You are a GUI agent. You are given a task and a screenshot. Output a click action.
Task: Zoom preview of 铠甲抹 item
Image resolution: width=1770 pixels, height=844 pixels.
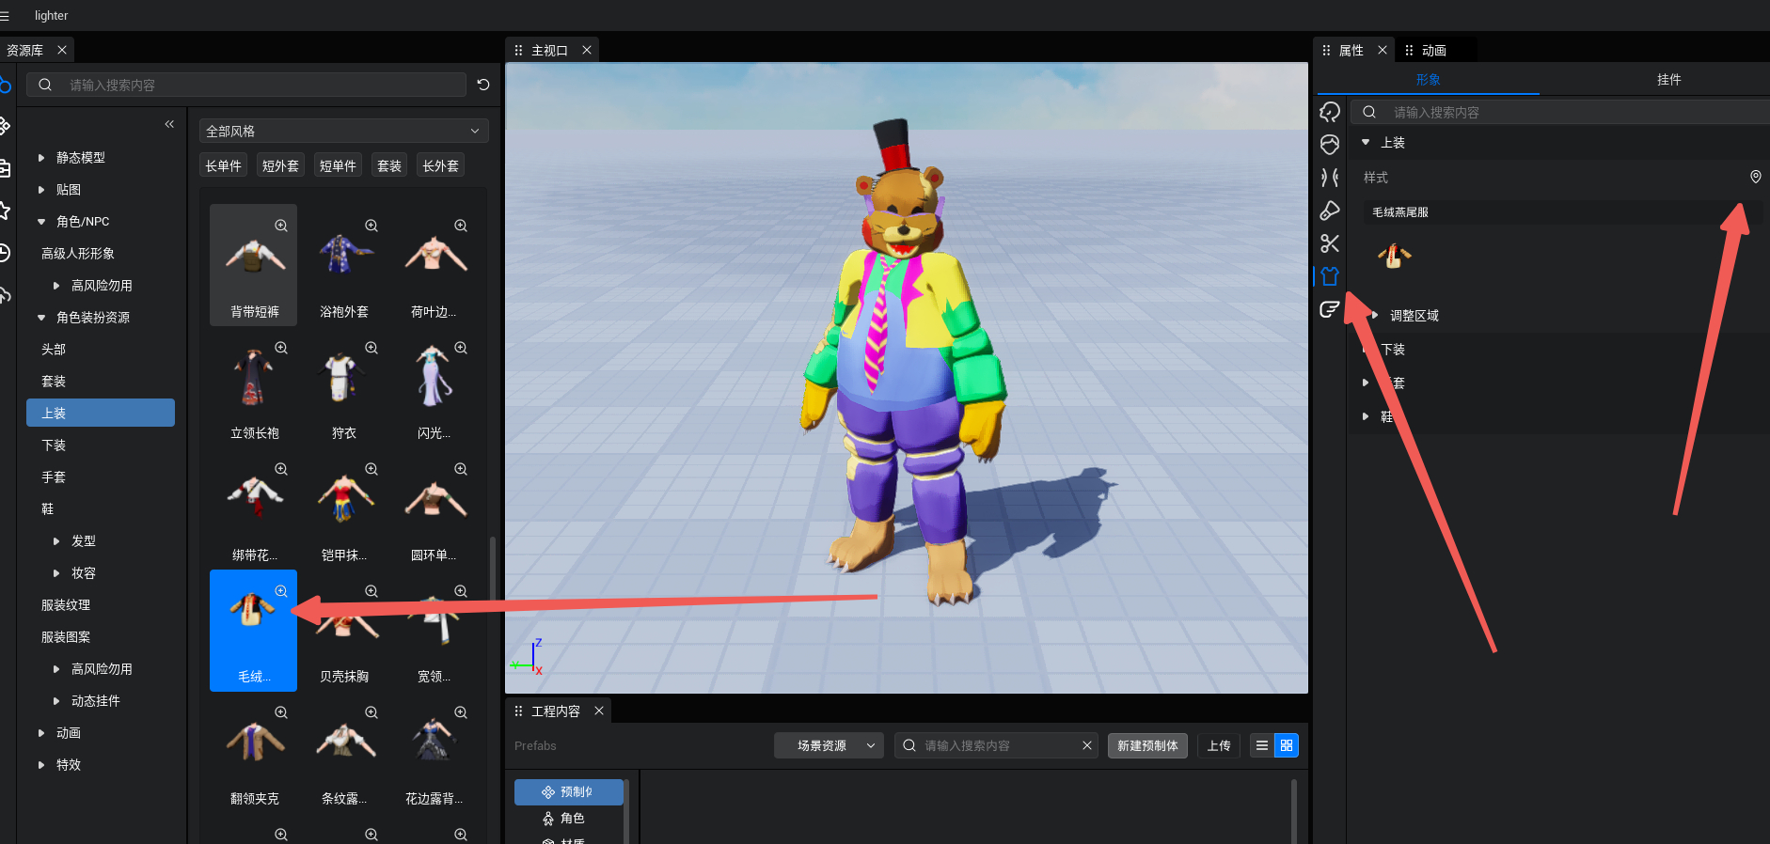coord(371,469)
